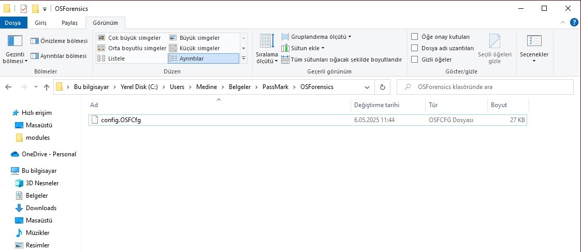Select Ayrıntılar layout
581x252 pixels.
[204, 58]
